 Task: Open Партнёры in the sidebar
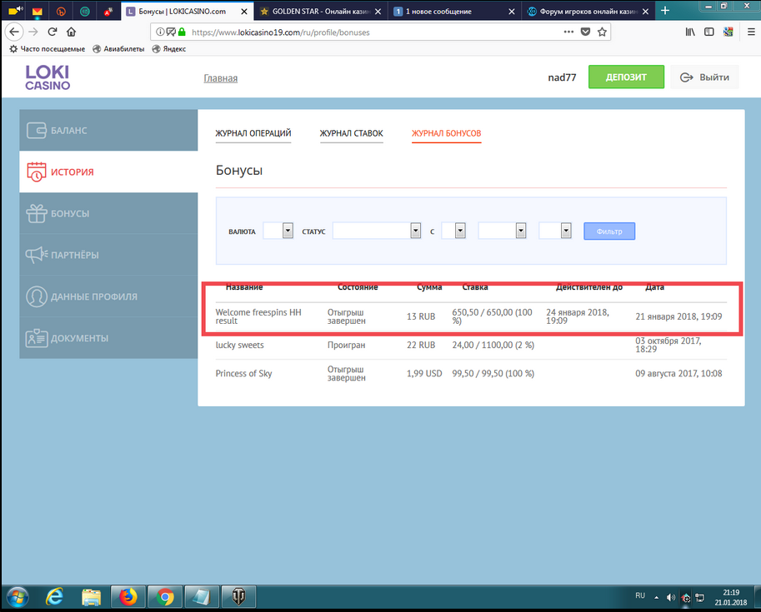tap(108, 255)
